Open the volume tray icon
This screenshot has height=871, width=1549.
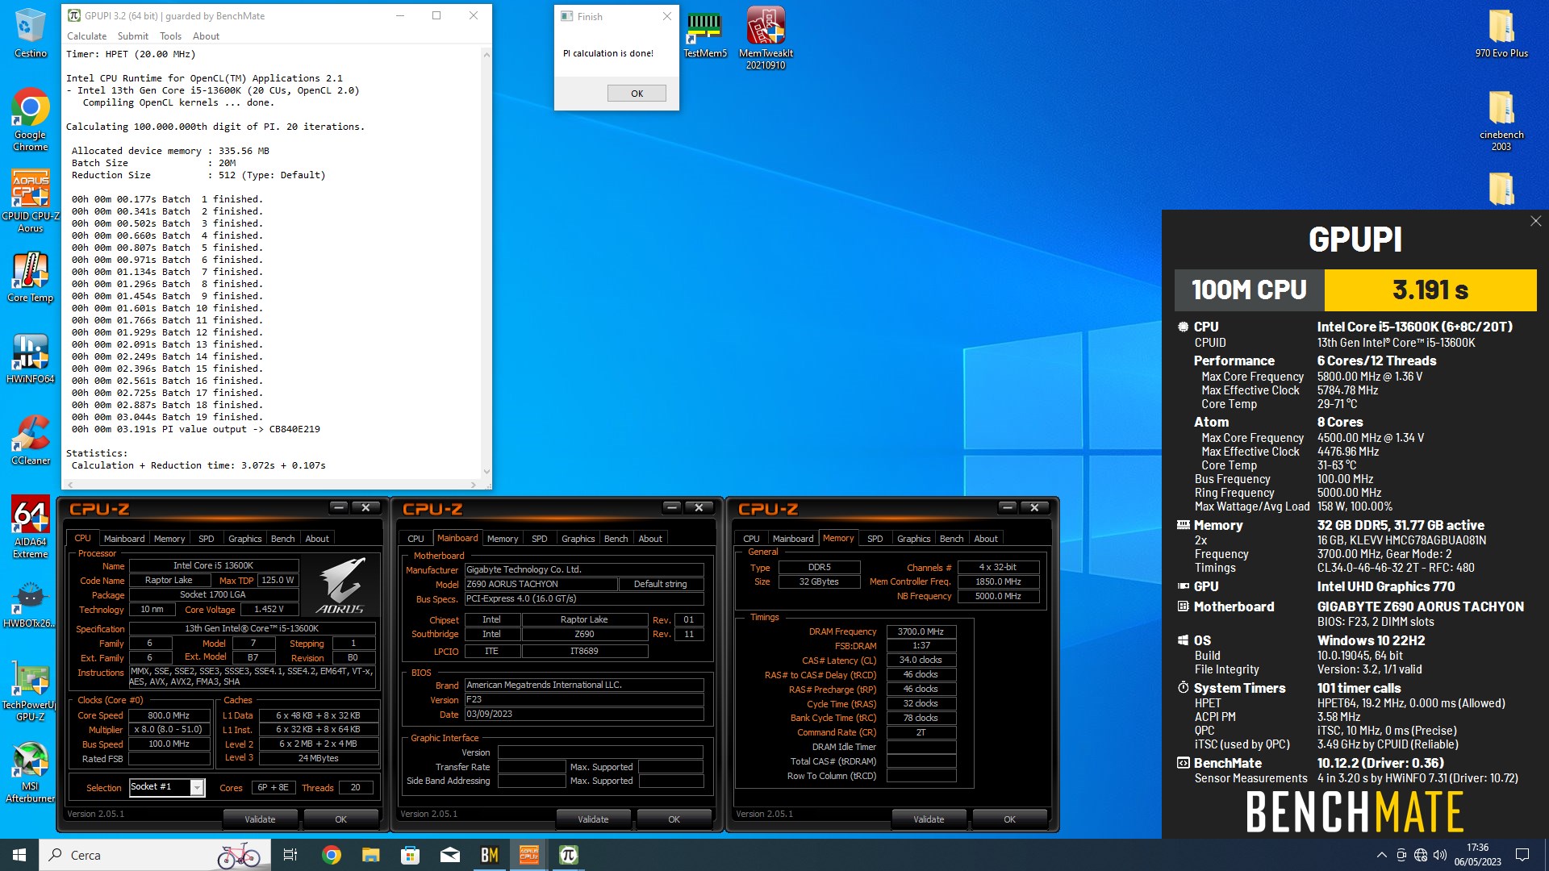[1440, 855]
